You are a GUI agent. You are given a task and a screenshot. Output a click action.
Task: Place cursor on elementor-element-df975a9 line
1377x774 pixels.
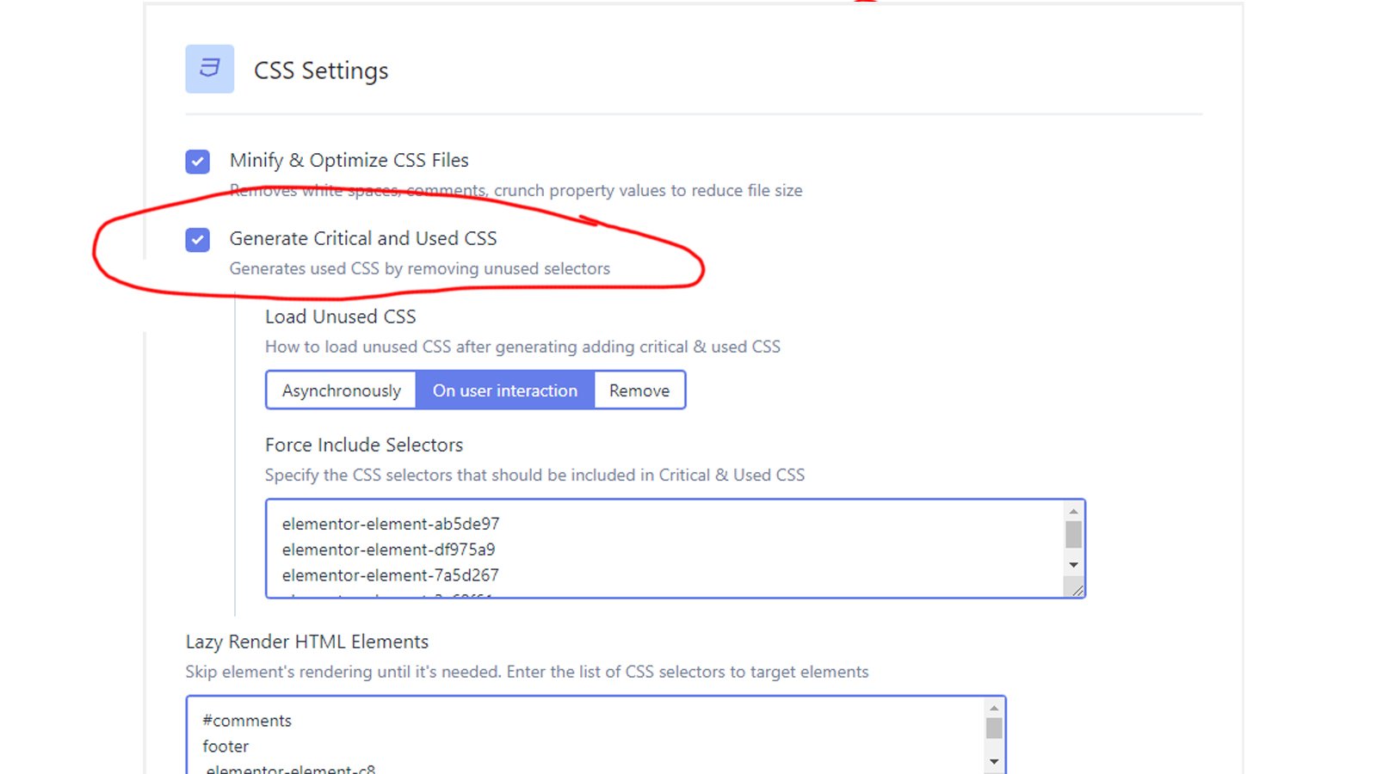[388, 550]
